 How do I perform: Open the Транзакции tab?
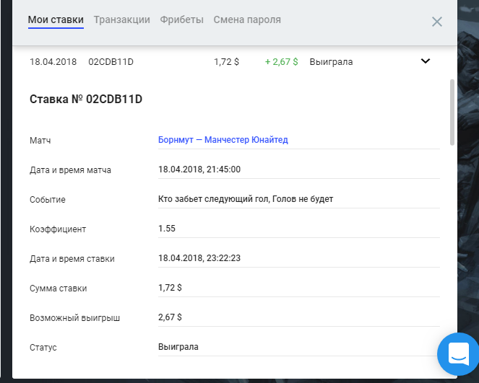pos(121,20)
